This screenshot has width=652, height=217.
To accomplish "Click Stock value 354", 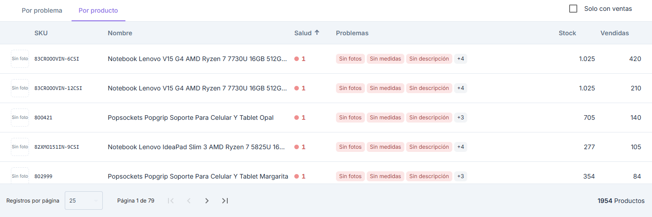I will [x=589, y=176].
